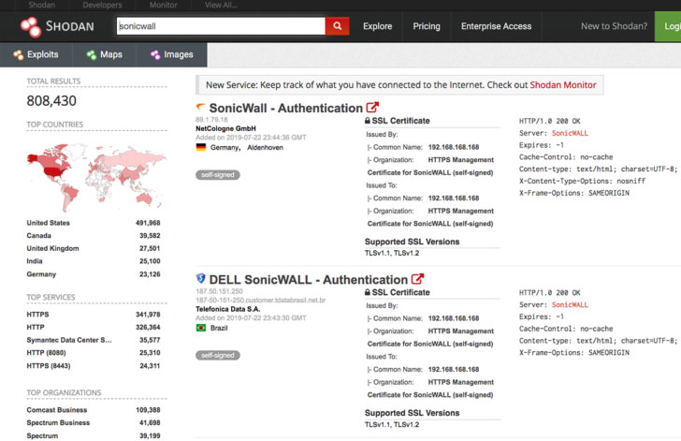Open external link icon beside SonicWall - Authentication
This screenshot has height=441, width=681.
pos(372,108)
